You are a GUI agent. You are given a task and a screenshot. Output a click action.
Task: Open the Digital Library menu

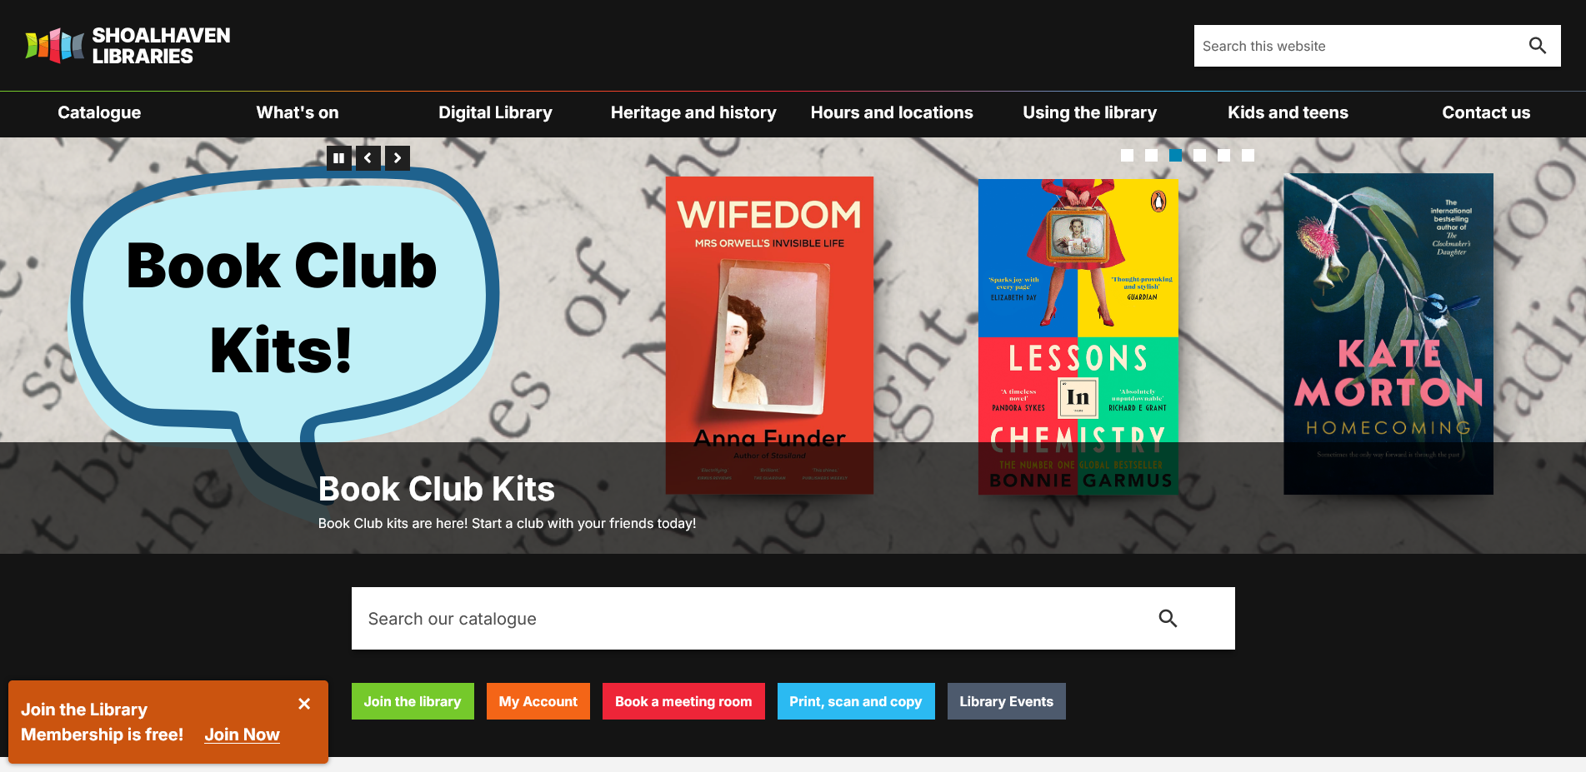(495, 112)
